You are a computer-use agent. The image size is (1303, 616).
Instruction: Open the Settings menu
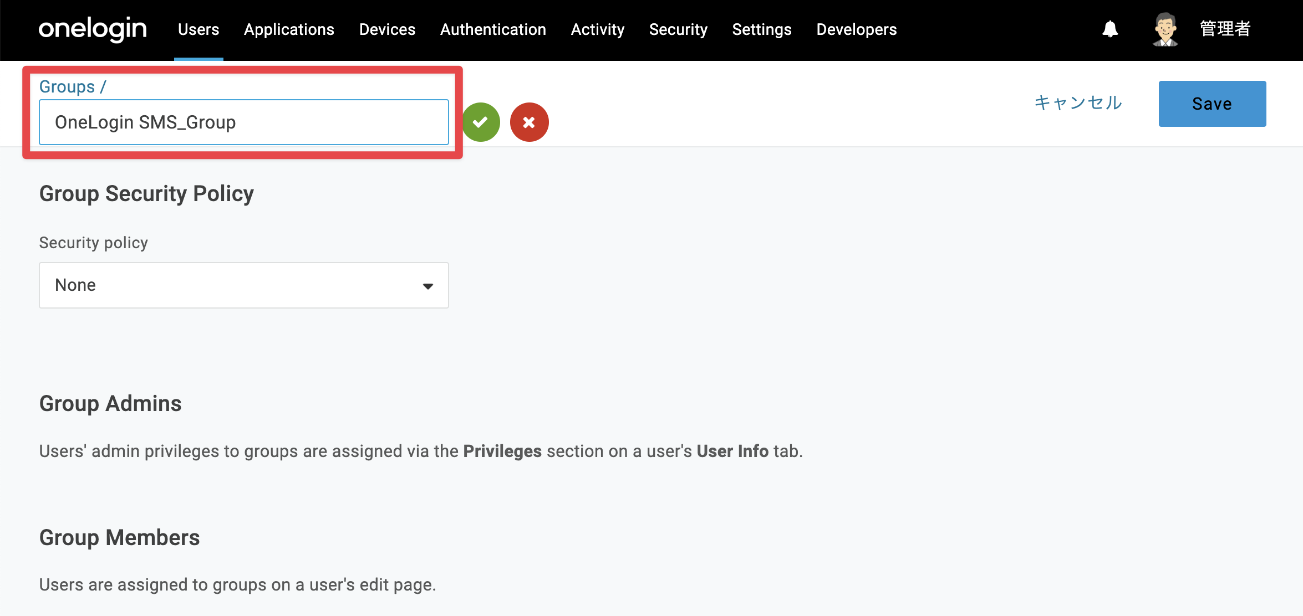[x=762, y=29]
